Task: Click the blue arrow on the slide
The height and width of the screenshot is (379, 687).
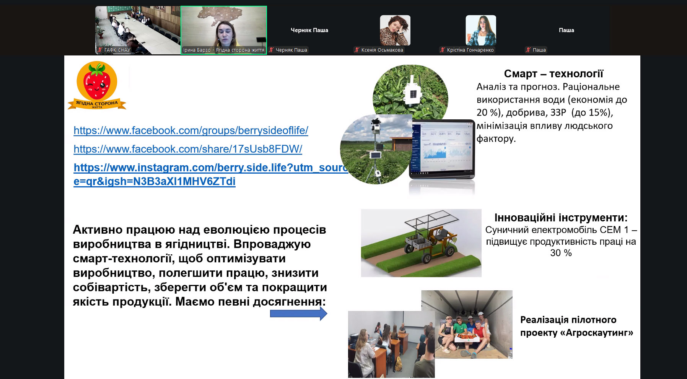Action: click(298, 314)
